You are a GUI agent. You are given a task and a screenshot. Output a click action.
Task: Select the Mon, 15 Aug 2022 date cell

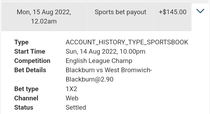tap(44, 17)
